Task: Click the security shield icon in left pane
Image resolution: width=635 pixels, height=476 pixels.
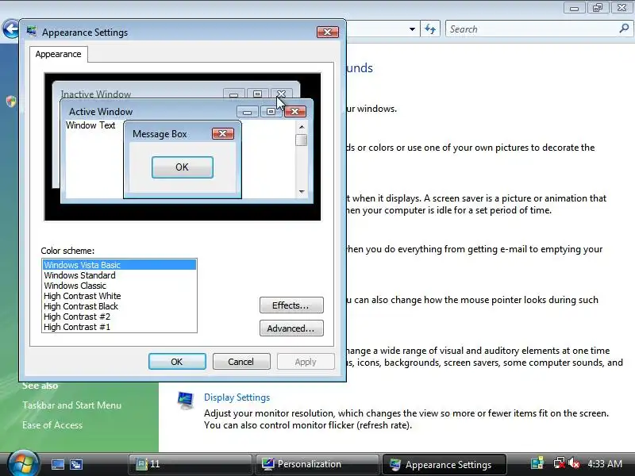Action: (11, 102)
